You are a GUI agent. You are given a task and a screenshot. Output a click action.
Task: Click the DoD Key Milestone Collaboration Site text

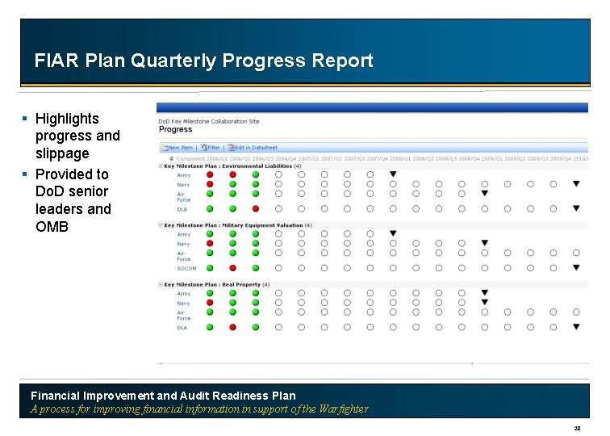tap(209, 121)
